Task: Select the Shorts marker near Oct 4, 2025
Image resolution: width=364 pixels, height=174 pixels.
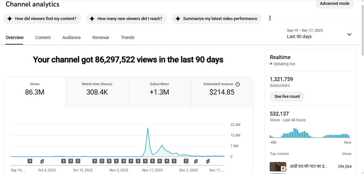Action: click(x=42, y=161)
